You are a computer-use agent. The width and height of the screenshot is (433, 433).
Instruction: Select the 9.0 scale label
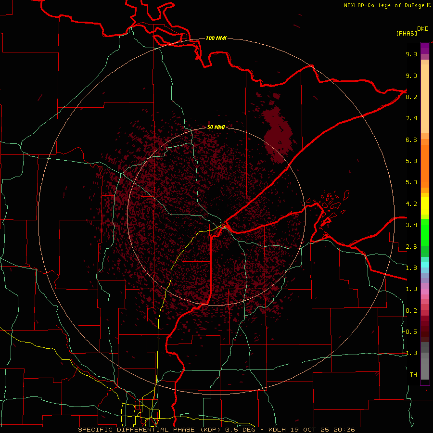coord(411,76)
